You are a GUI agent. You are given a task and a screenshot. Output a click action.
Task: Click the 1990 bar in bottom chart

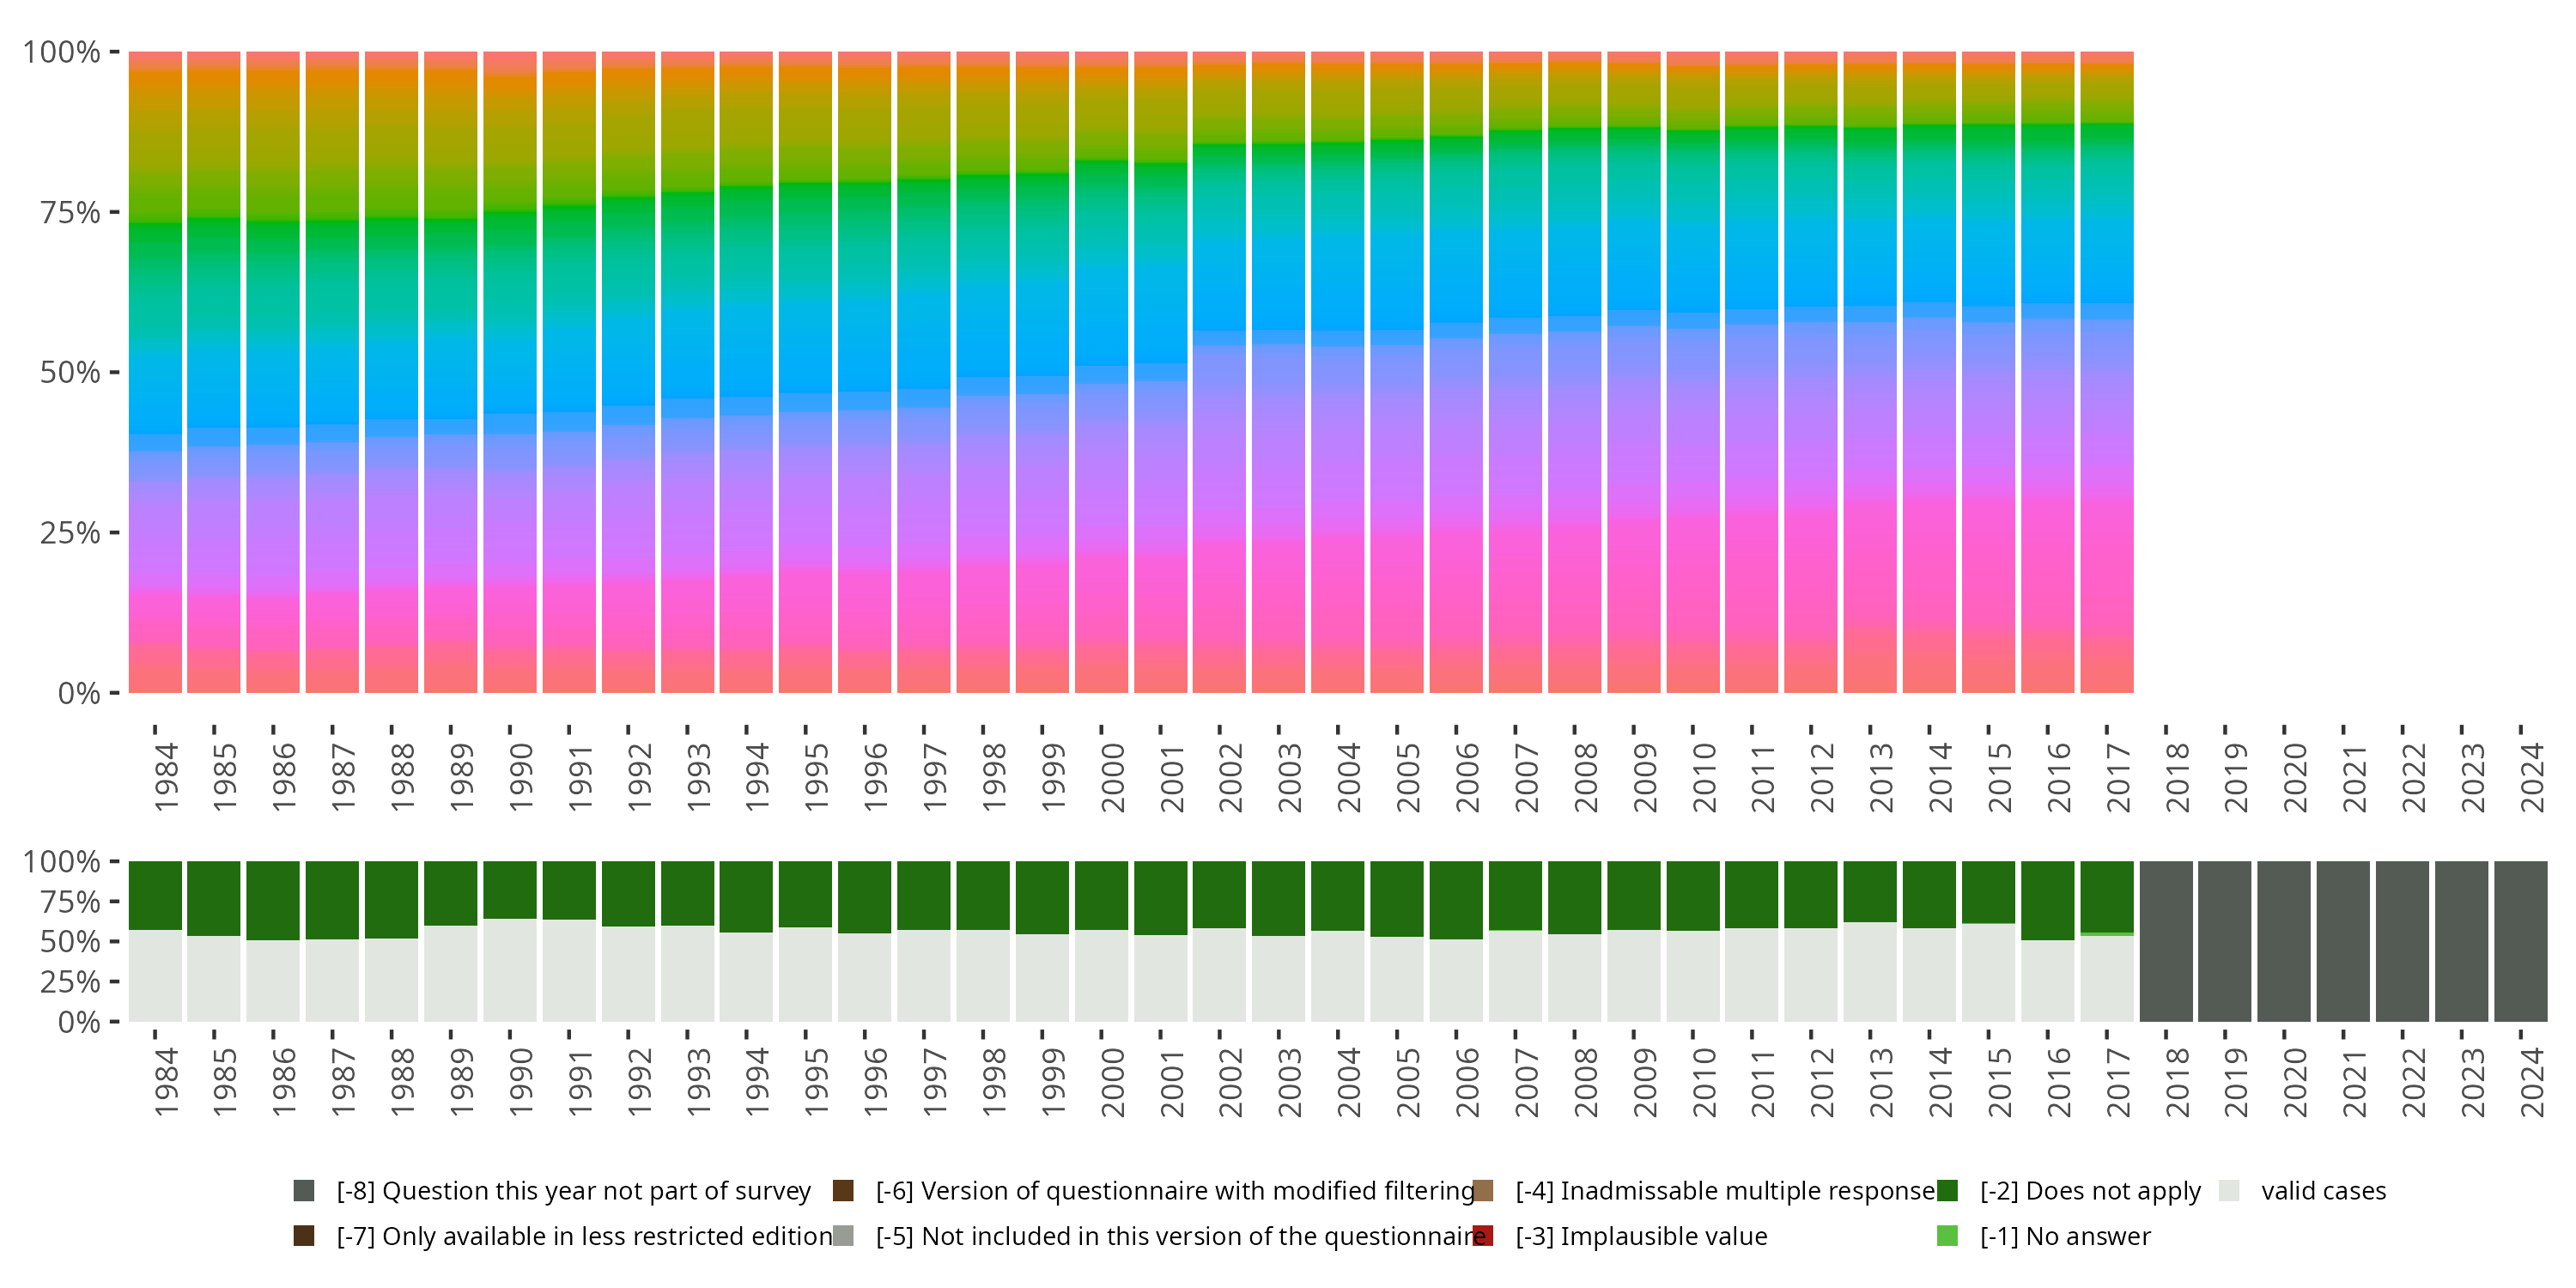coord(510,941)
